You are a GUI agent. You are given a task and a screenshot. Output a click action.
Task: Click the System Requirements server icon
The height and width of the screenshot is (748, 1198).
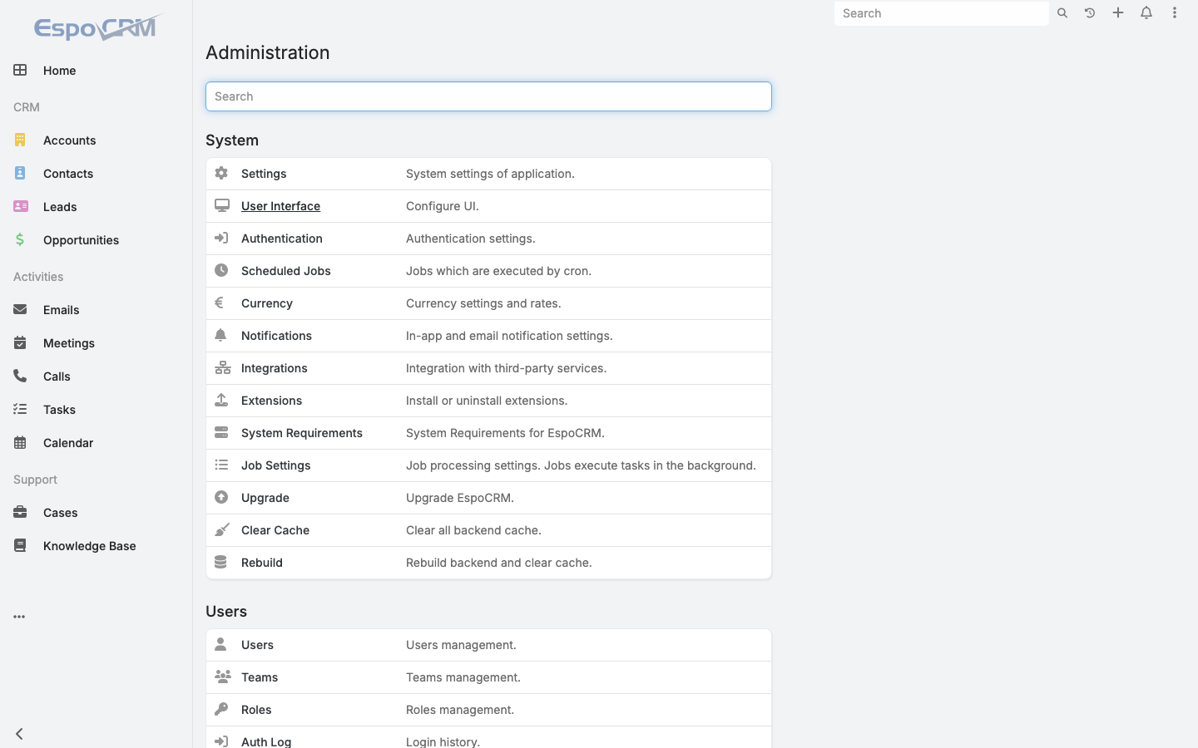pyautogui.click(x=221, y=432)
